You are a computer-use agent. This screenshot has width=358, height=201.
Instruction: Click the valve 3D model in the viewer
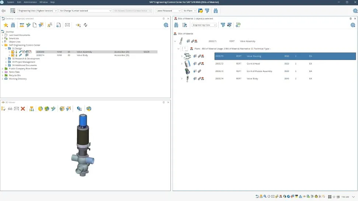pyautogui.click(x=83, y=145)
